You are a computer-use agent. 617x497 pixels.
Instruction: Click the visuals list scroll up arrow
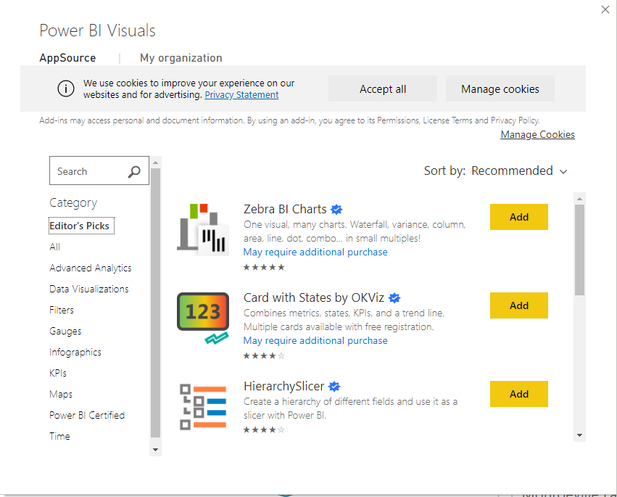(579, 199)
